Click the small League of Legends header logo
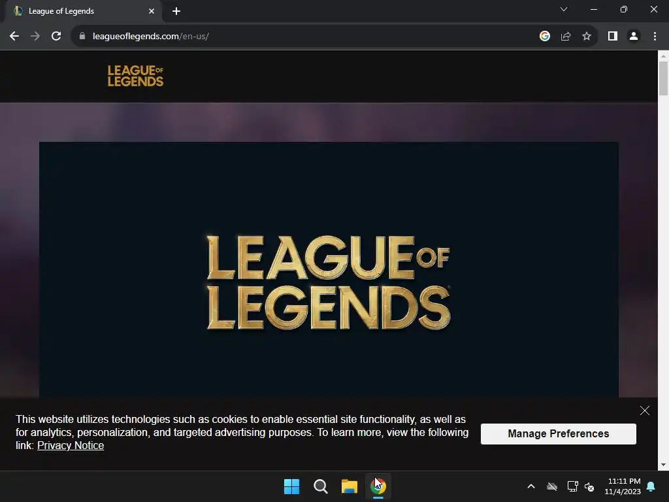The image size is (669, 502). tap(135, 76)
